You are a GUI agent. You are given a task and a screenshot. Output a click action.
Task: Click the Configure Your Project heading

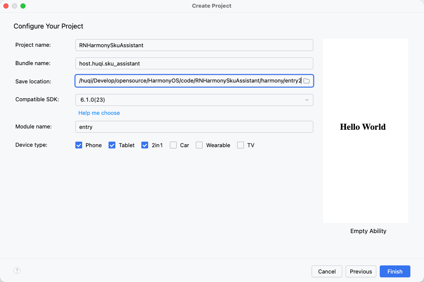pyautogui.click(x=49, y=26)
